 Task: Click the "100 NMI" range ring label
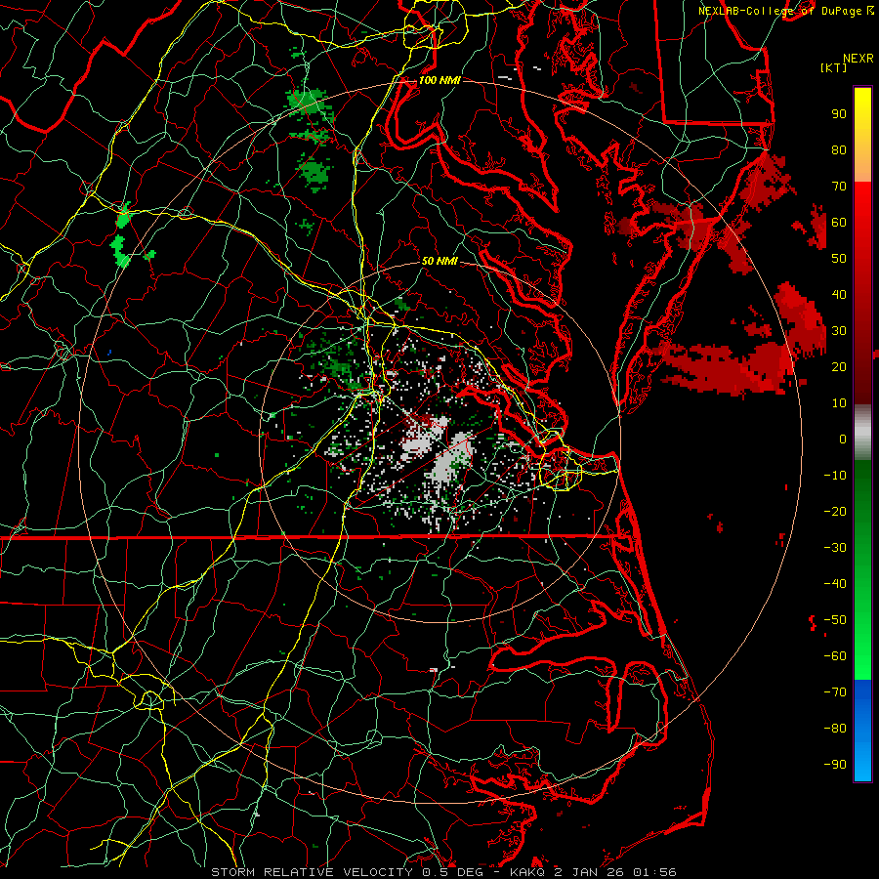point(439,80)
